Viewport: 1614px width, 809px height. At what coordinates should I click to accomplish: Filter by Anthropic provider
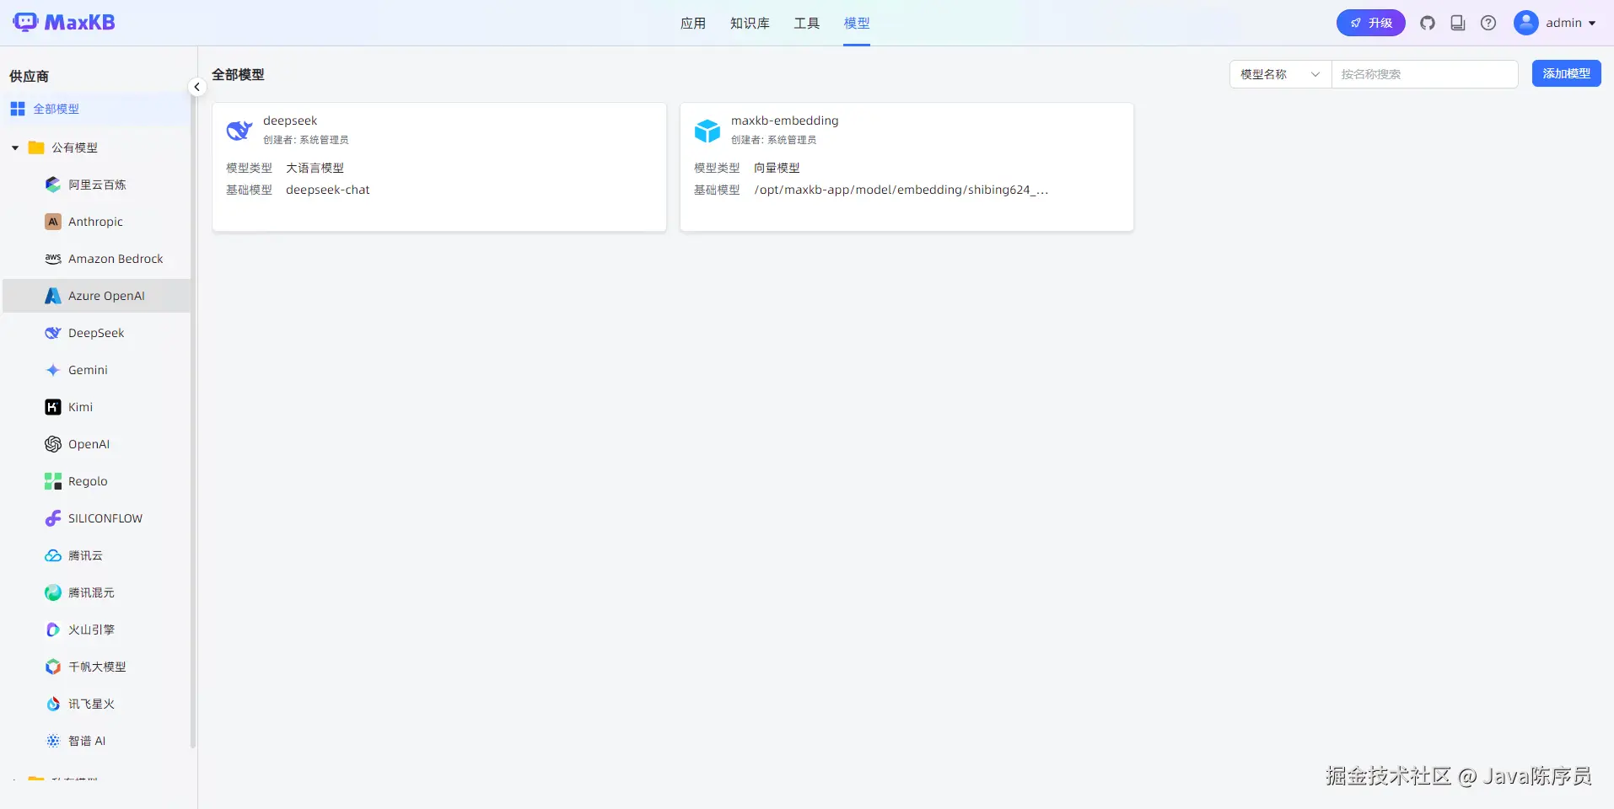(98, 222)
